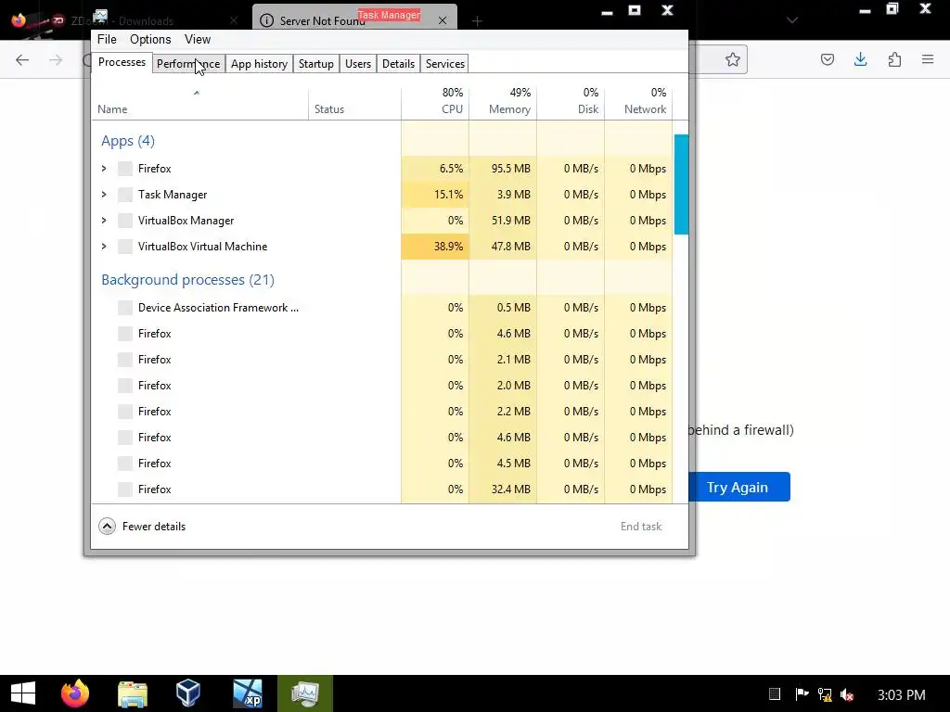Click the Firefox 95.5 MB memory cell
Viewport: 950px width, 712px height.
tap(503, 169)
